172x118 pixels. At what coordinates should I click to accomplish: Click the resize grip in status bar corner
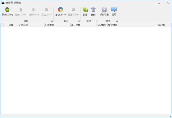[171, 117]
